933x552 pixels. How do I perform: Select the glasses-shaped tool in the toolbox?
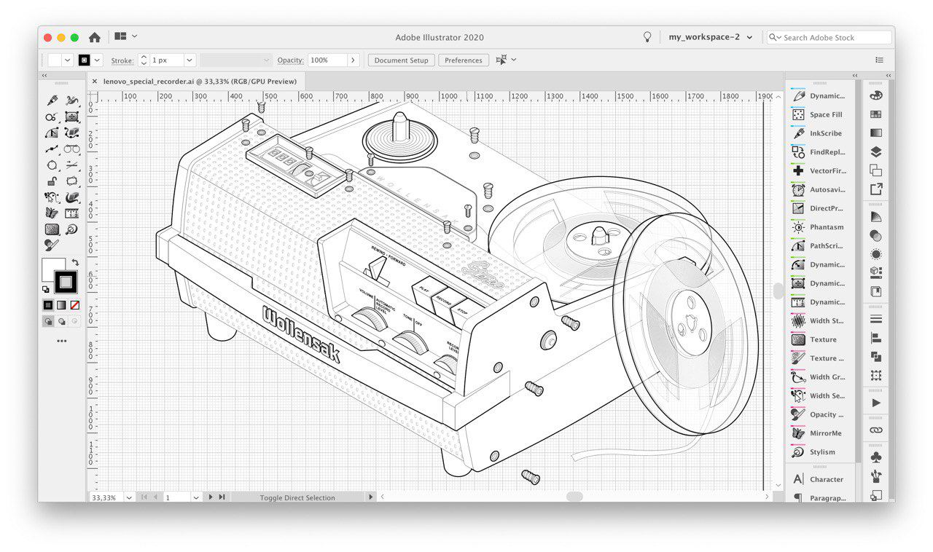71,149
